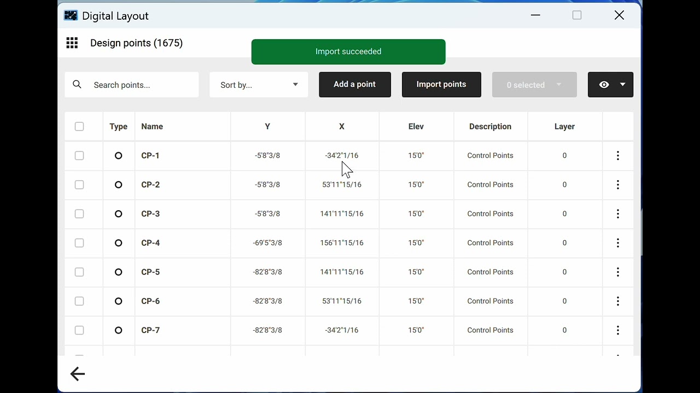The height and width of the screenshot is (393, 700).
Task: Click the Name column header
Action: pos(152,127)
